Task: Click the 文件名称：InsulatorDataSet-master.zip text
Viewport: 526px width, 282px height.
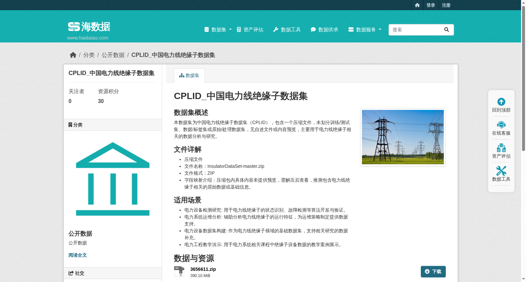Action: pos(224,166)
